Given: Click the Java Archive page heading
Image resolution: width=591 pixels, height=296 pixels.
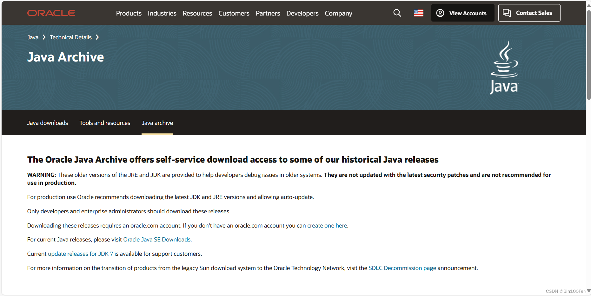Looking at the screenshot, I should click(x=65, y=57).
